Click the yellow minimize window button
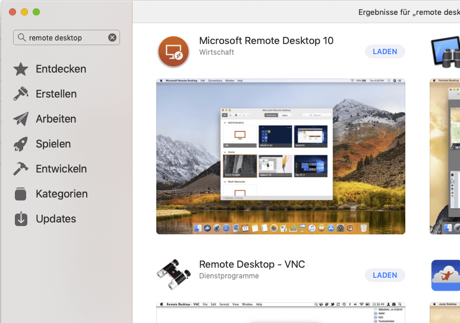Screen dimensions: 460x323 point(24,12)
